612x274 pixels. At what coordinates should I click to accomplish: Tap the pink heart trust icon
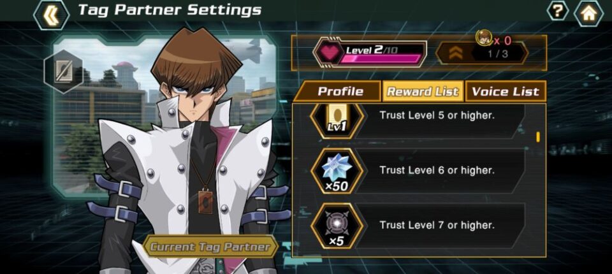(x=330, y=52)
